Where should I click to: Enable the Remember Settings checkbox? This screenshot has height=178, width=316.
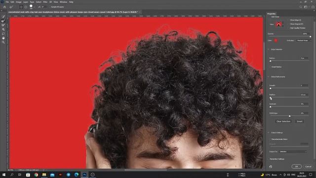click(x=269, y=159)
